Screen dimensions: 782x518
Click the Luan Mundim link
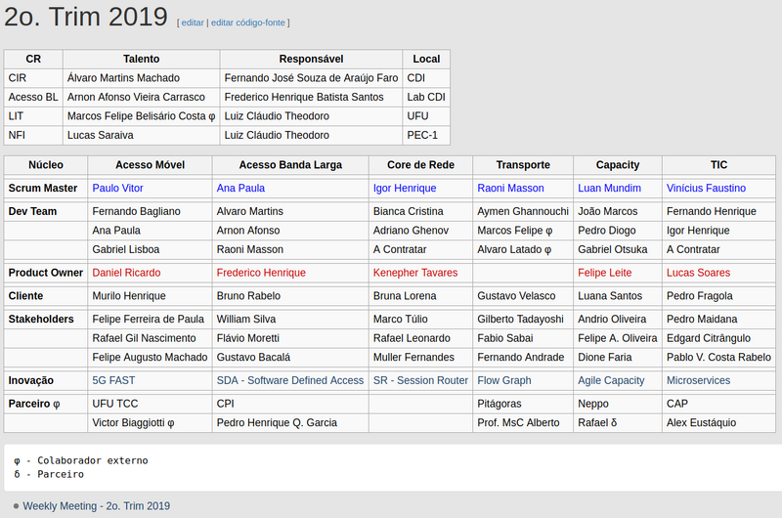click(609, 188)
